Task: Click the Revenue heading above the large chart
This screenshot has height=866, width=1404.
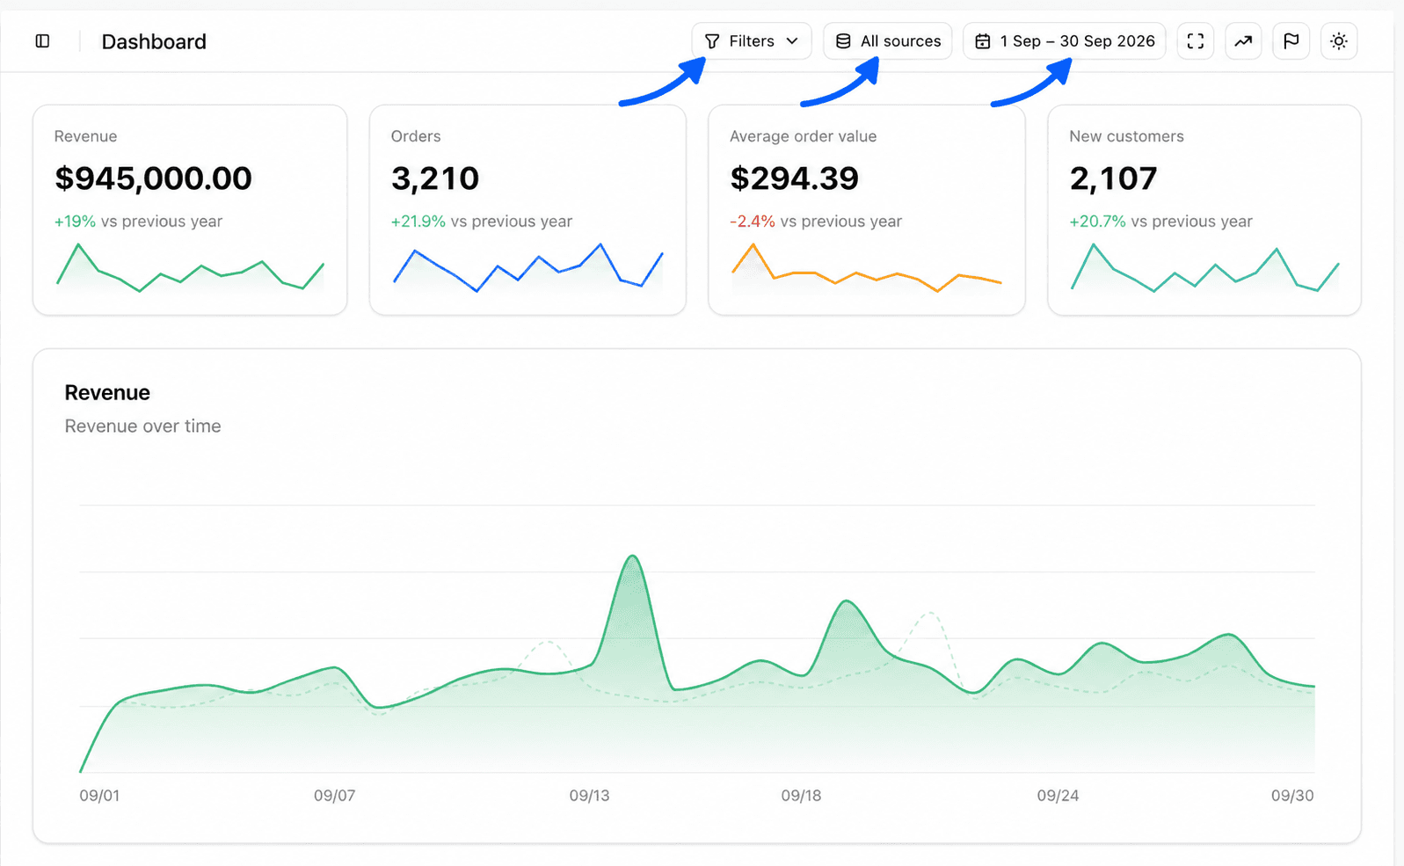Action: click(x=107, y=392)
